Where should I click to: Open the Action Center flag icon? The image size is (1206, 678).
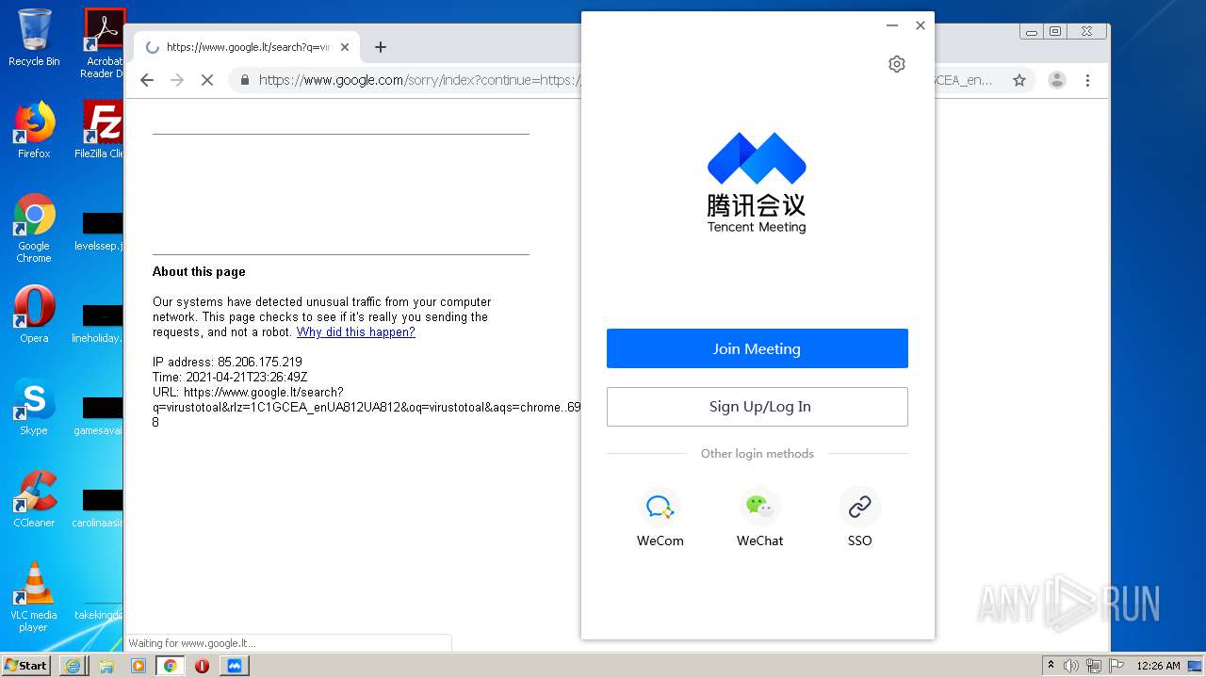pyautogui.click(x=1116, y=666)
